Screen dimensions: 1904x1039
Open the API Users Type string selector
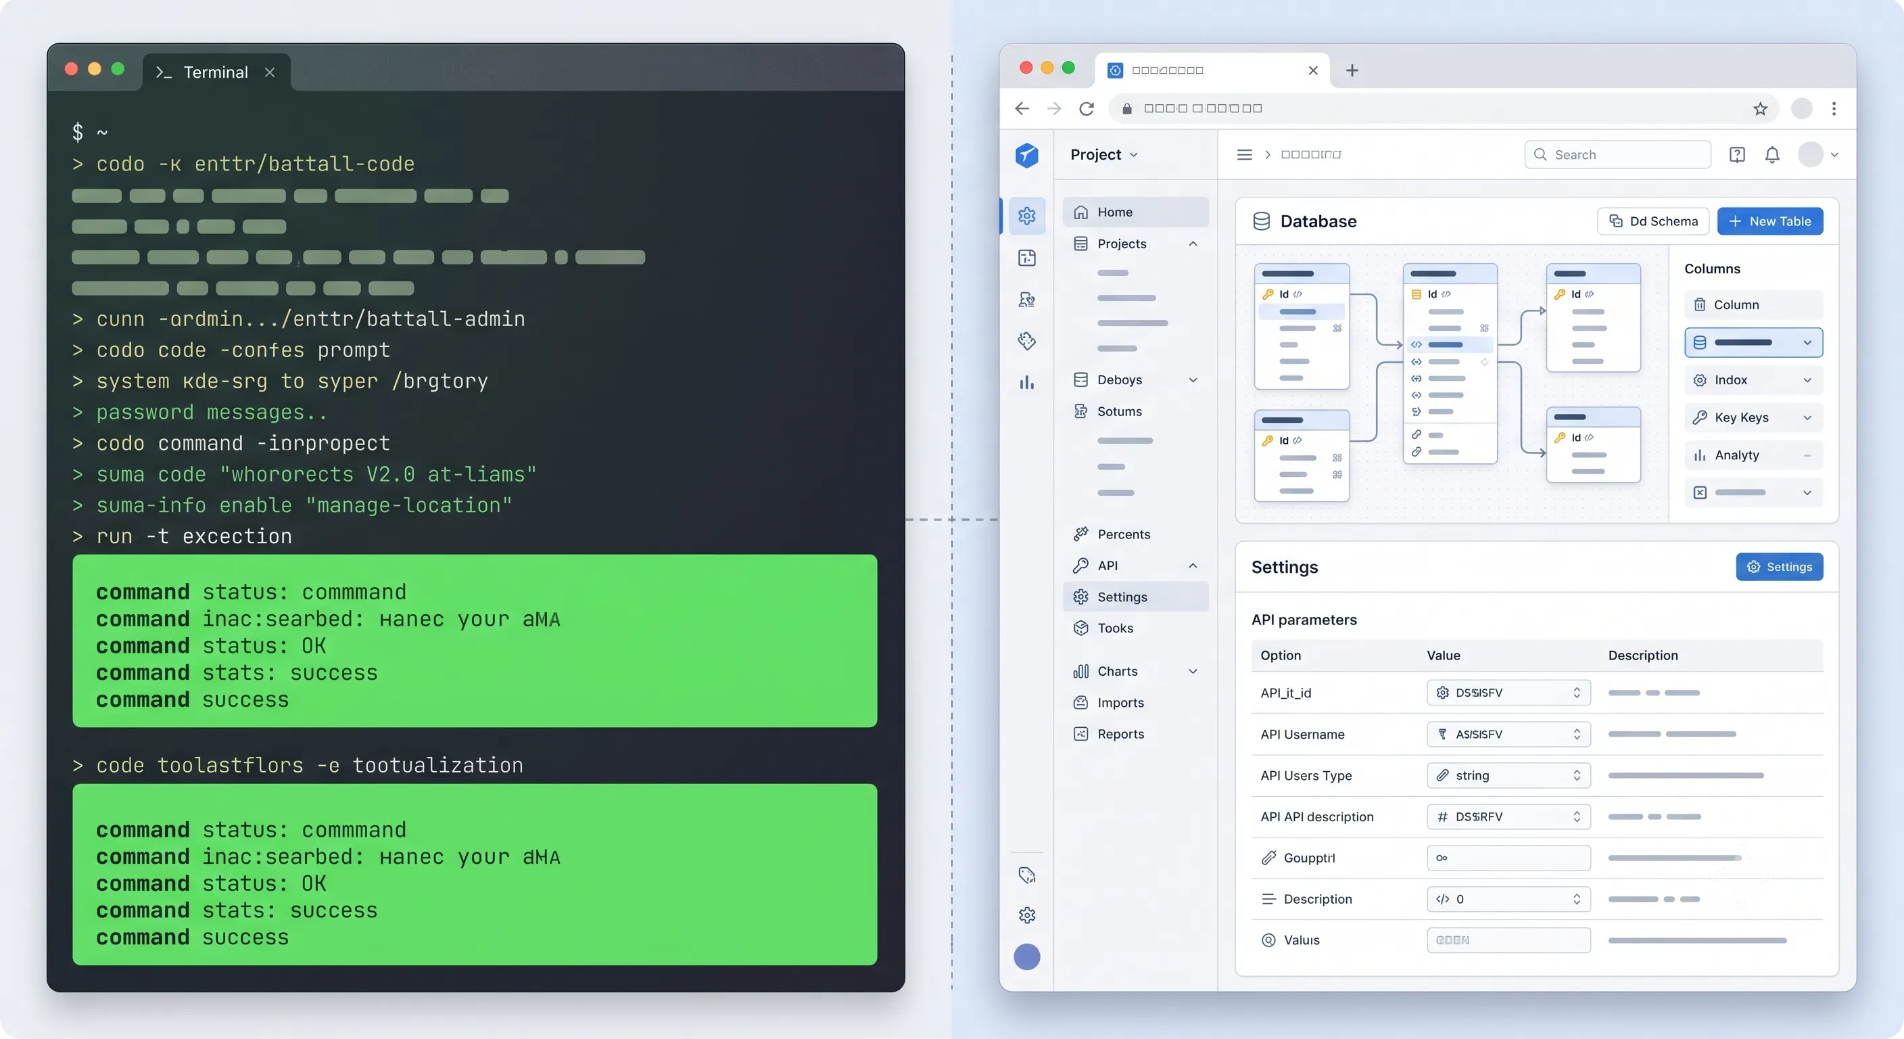point(1508,776)
